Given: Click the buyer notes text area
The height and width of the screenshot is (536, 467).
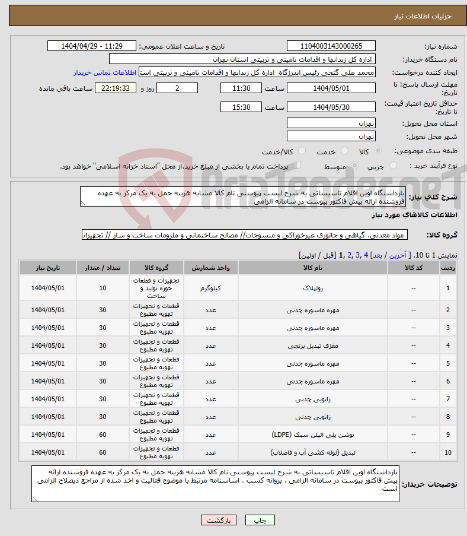Looking at the screenshot, I should point(215,484).
